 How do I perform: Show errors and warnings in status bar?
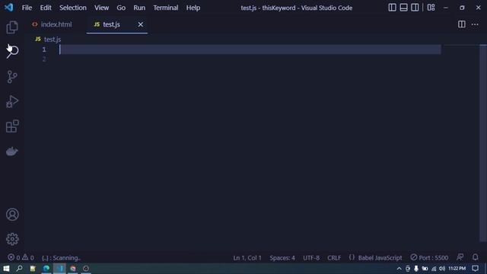click(21, 257)
